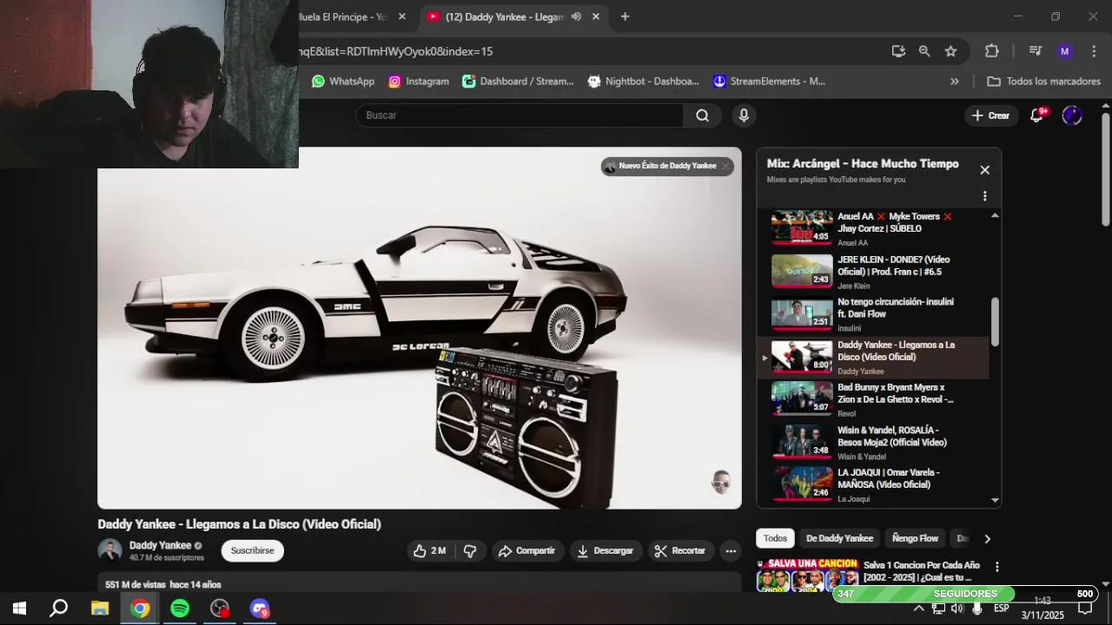Dismiss the Nuevo Éxito de Daddy Yankee card
Viewport: 1112px width, 625px height.
coord(726,166)
